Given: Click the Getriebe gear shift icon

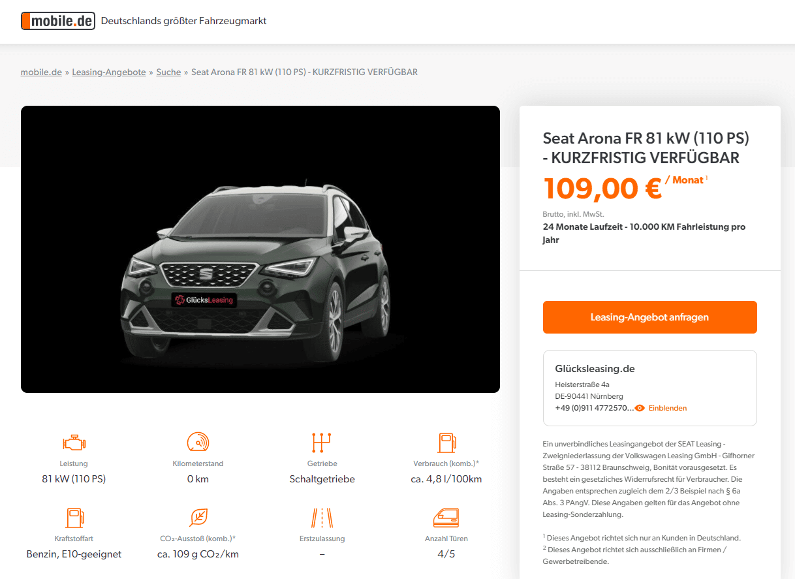Looking at the screenshot, I should [x=322, y=443].
